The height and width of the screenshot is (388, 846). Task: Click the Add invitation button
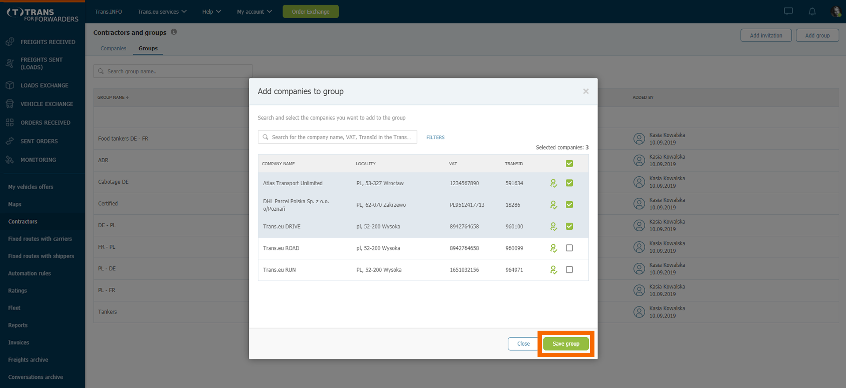click(766, 35)
